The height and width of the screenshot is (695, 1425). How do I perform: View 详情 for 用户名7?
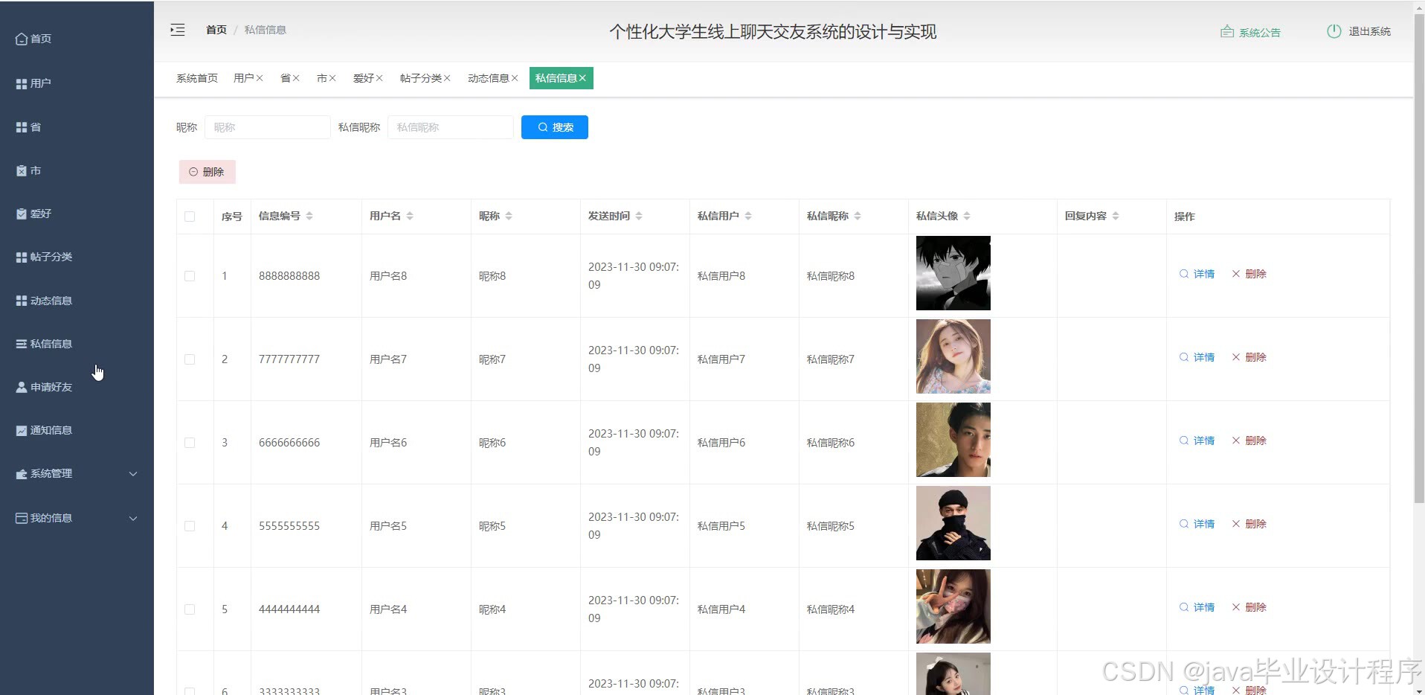click(1197, 357)
